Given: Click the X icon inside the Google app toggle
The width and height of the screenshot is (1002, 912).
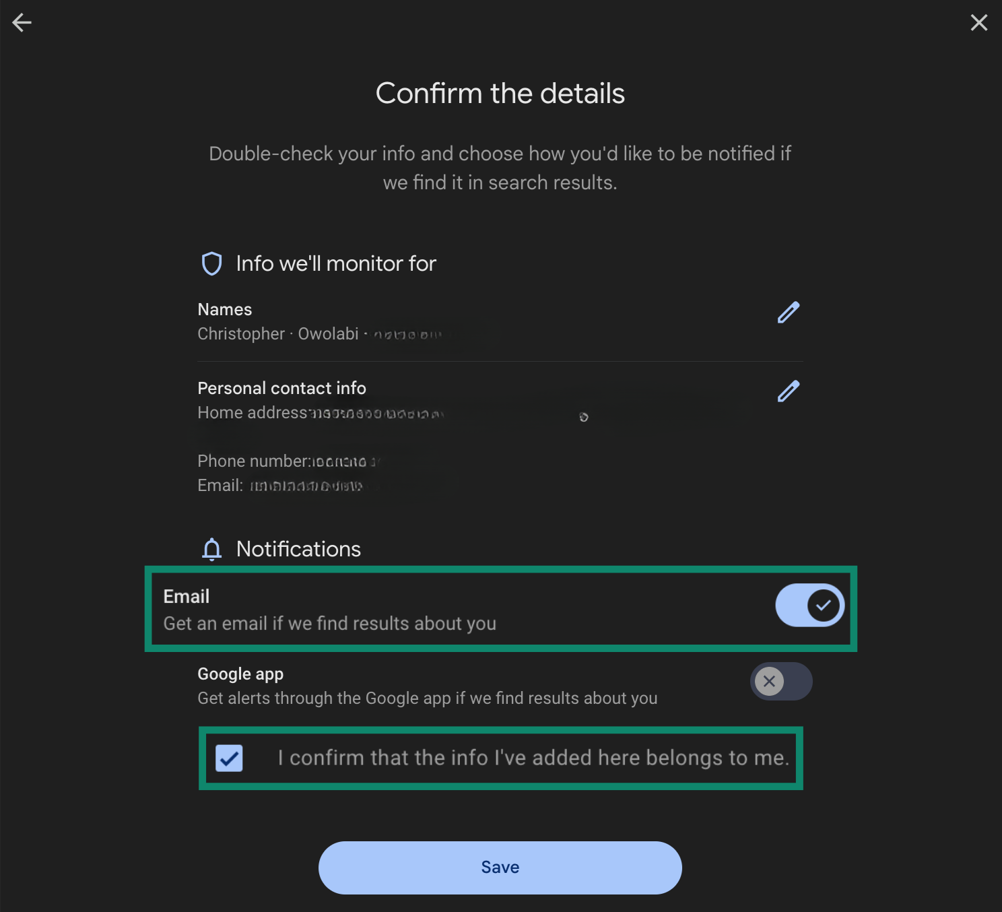Looking at the screenshot, I should pyautogui.click(x=769, y=681).
